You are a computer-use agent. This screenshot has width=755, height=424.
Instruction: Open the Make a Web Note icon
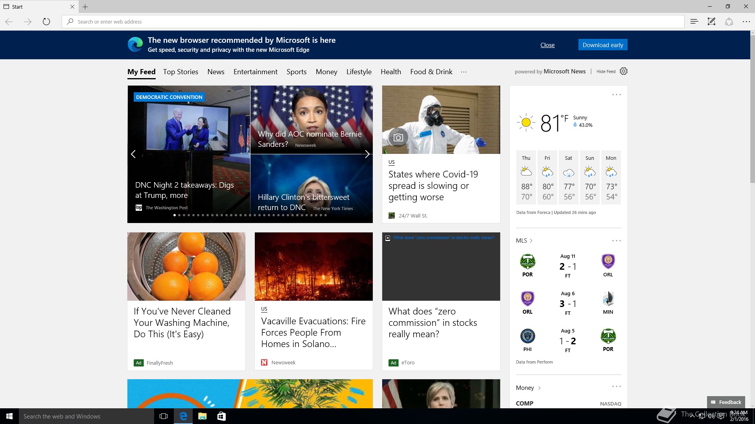[711, 22]
